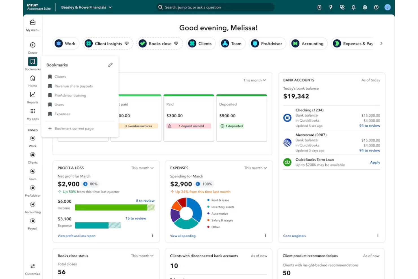
Task: Click 8 to review income link
Action: point(145,201)
